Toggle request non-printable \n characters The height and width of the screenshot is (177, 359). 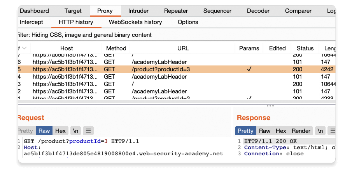pyautogui.click(x=75, y=131)
